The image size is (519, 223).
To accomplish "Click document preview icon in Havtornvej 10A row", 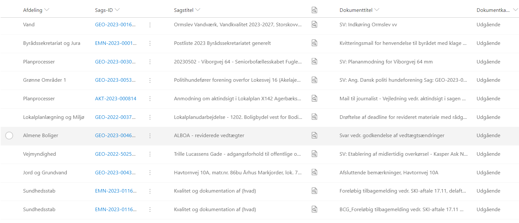I will 314,172.
